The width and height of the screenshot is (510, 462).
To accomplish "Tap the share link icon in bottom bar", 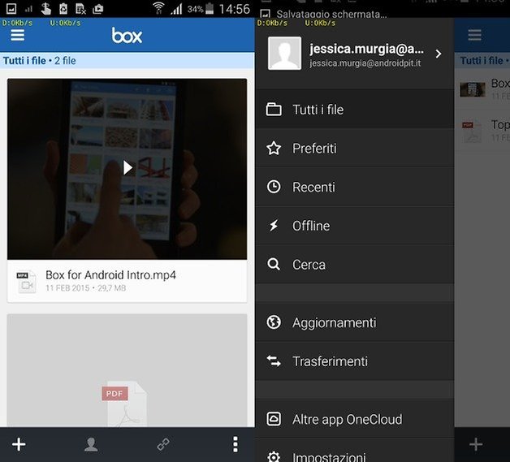I will pos(163,444).
